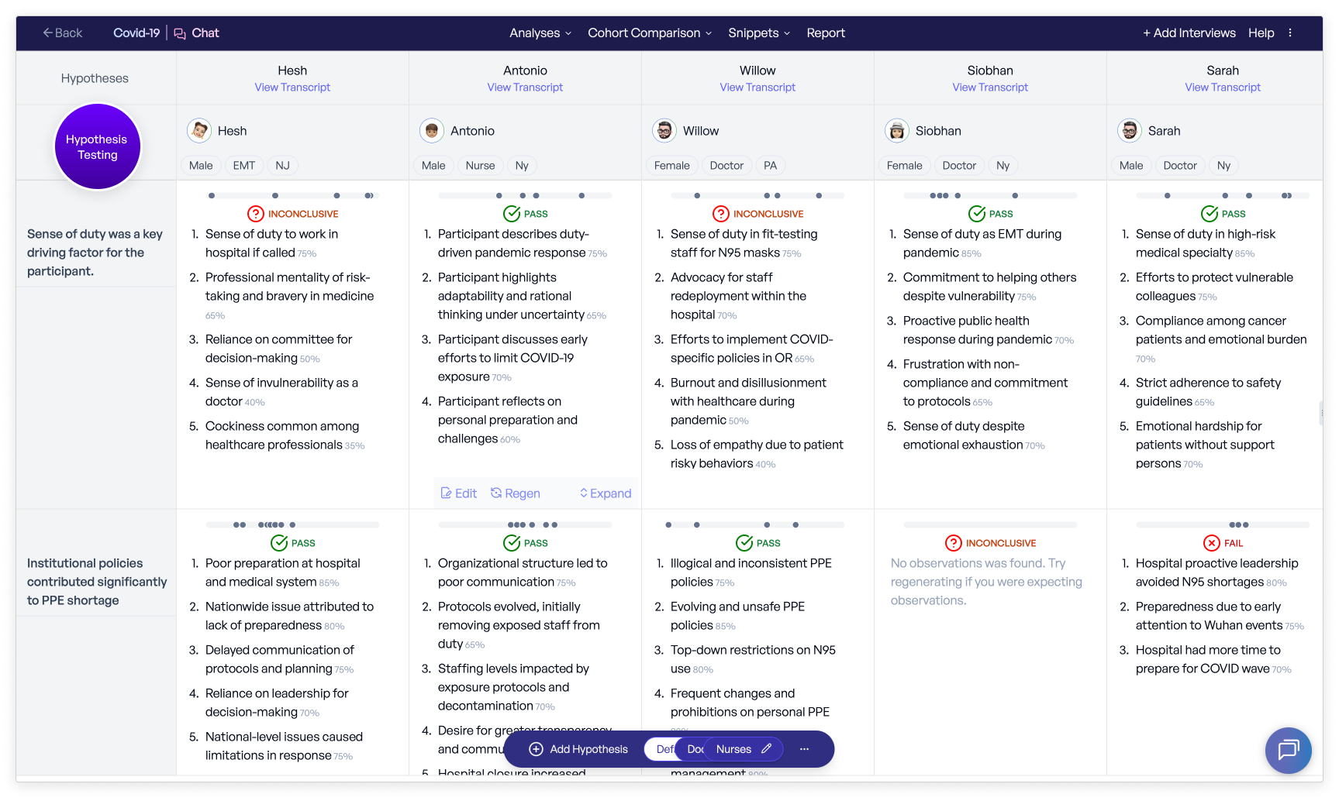The width and height of the screenshot is (1339, 801).
Task: Open the Snippets menu
Action: (x=758, y=33)
